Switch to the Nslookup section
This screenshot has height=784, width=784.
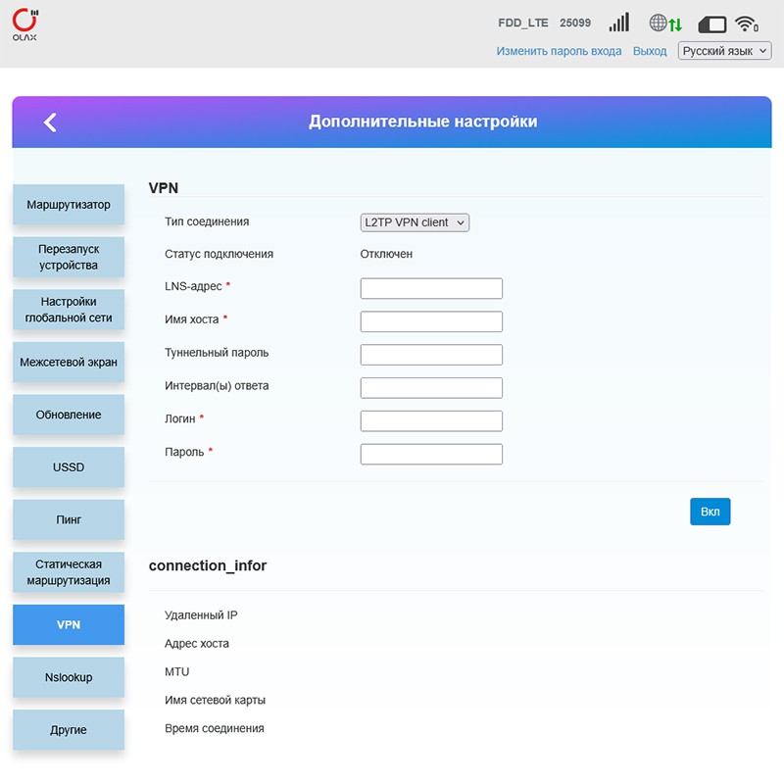pyautogui.click(x=69, y=677)
